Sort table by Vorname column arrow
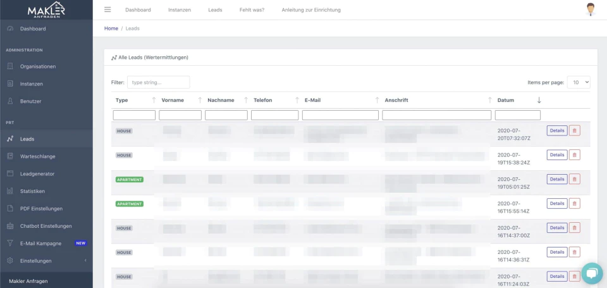The image size is (607, 288). click(200, 100)
